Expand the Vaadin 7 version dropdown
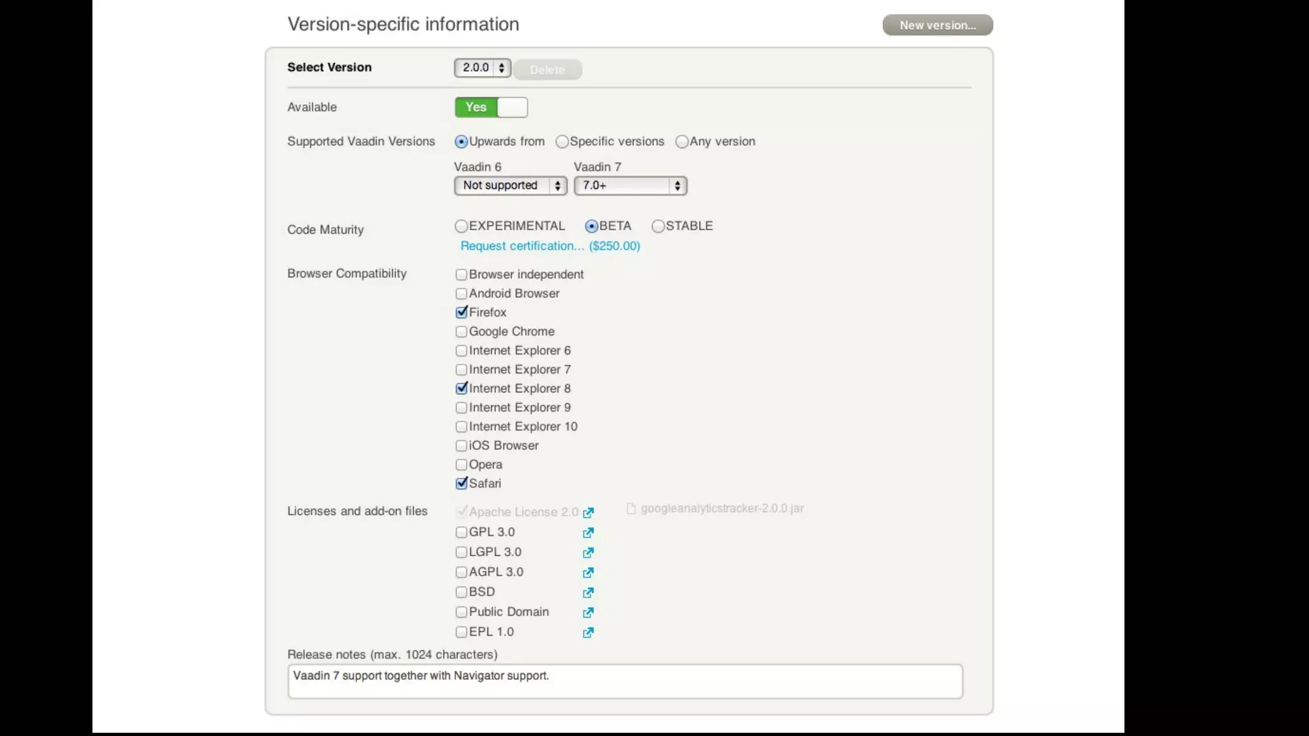This screenshot has width=1309, height=736. (630, 185)
